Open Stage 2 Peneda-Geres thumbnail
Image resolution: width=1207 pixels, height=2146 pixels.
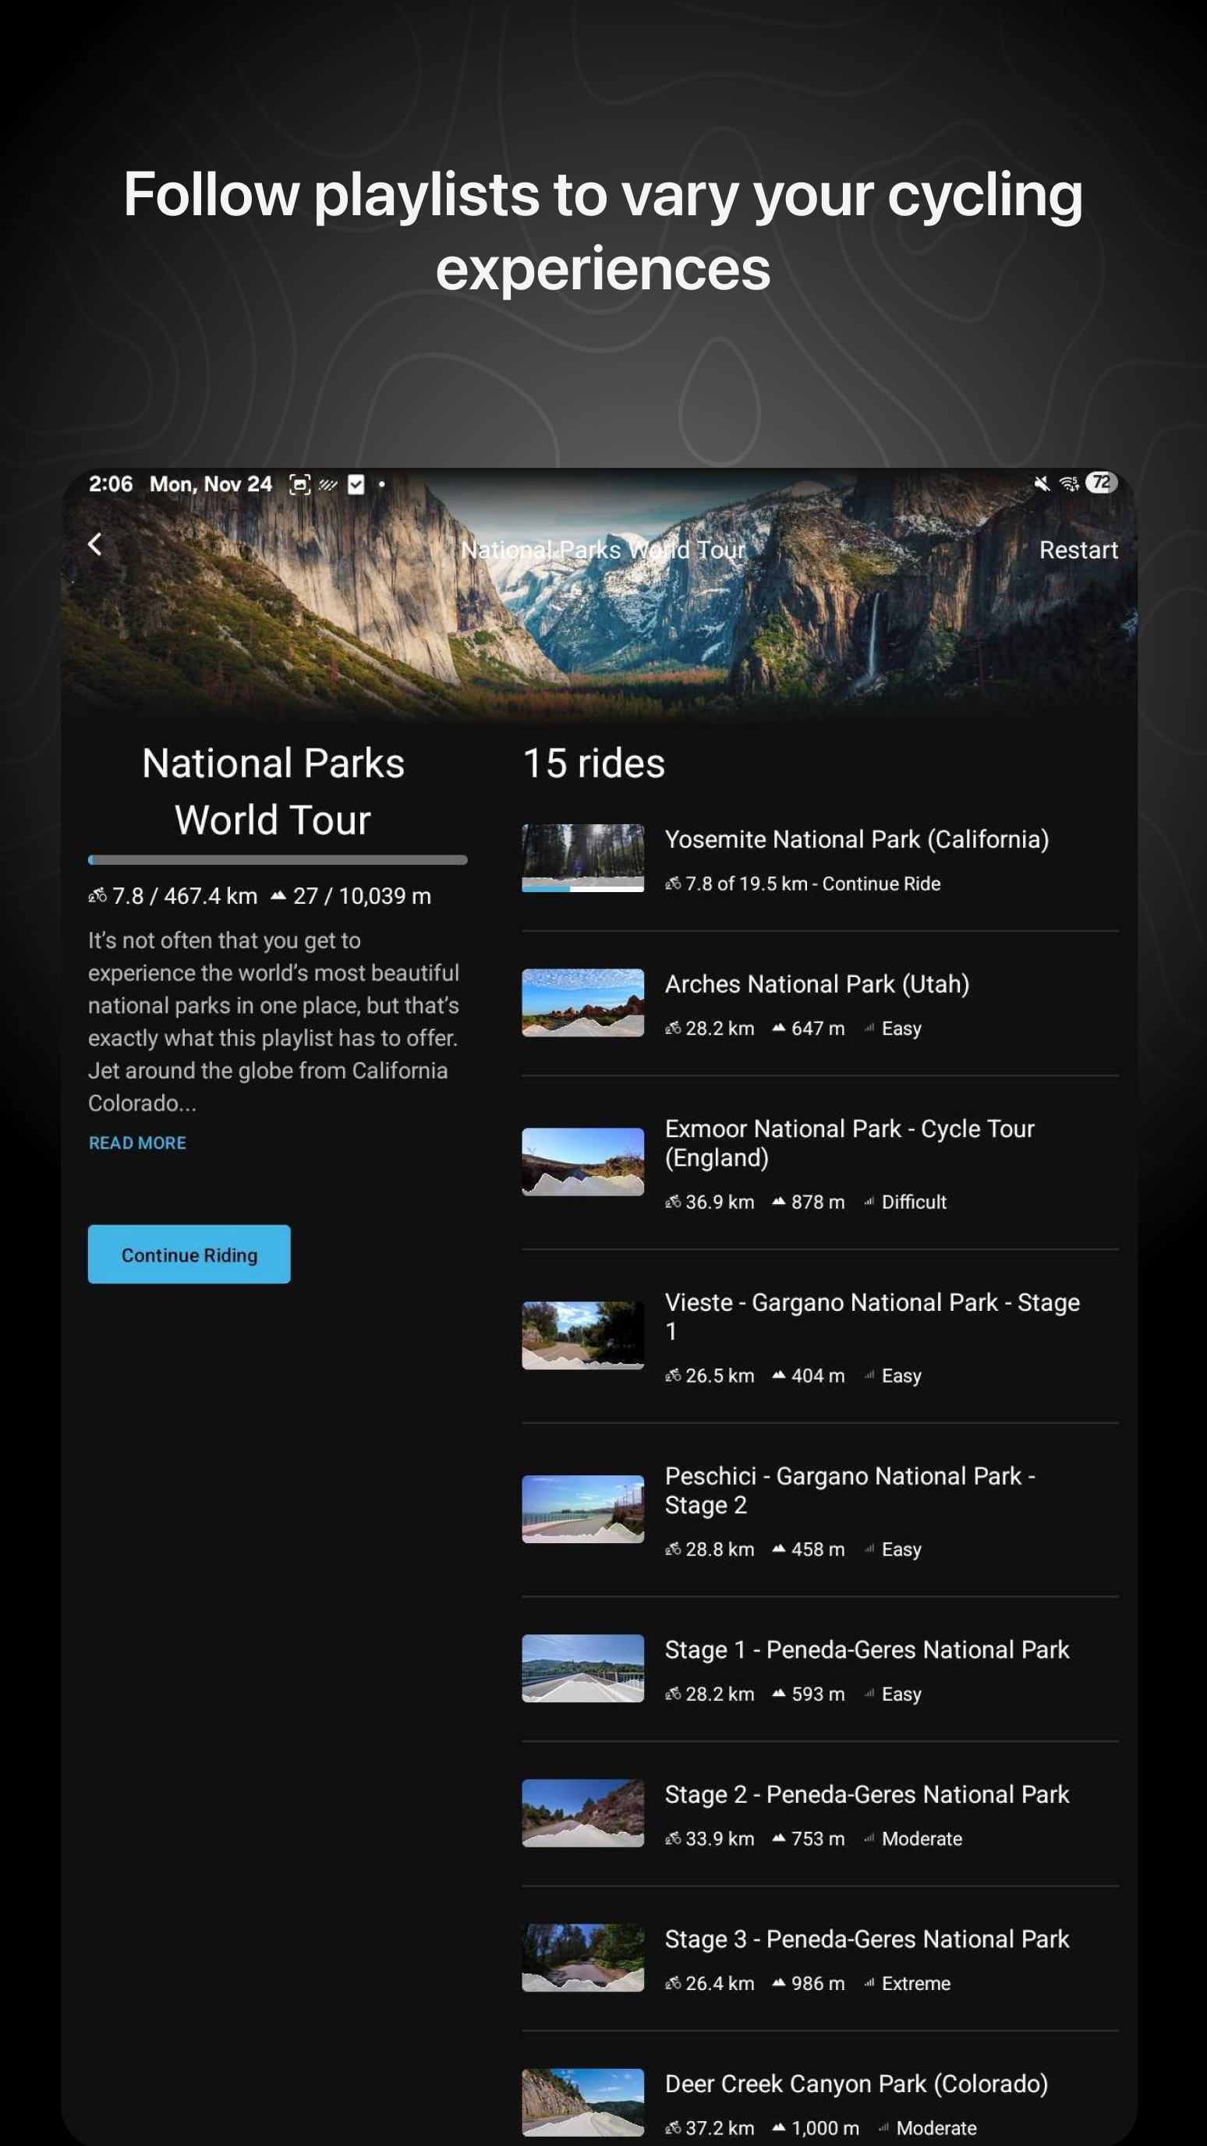coord(582,1813)
